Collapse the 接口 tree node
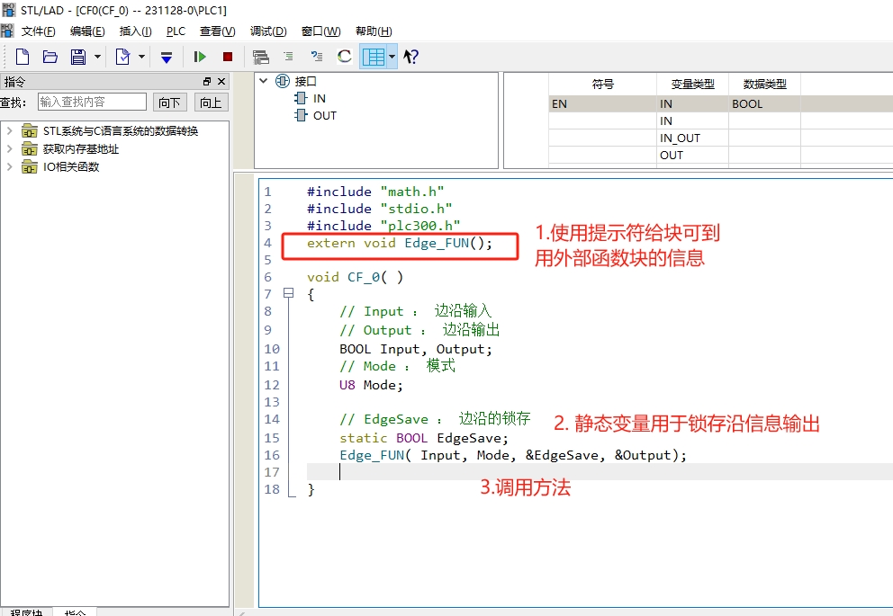Screen dimensions: 893x616 point(264,81)
